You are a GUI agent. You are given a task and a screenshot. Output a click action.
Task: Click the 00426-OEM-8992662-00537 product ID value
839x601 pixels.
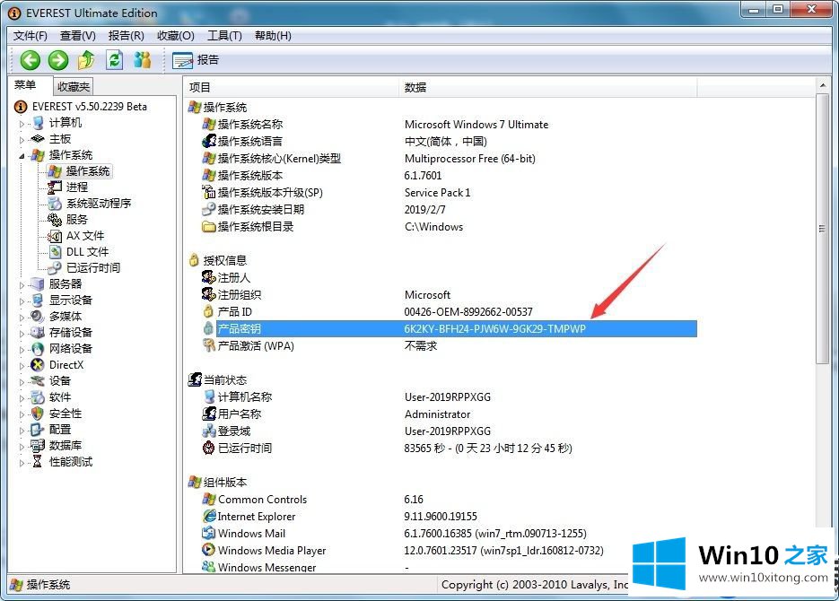coord(468,312)
